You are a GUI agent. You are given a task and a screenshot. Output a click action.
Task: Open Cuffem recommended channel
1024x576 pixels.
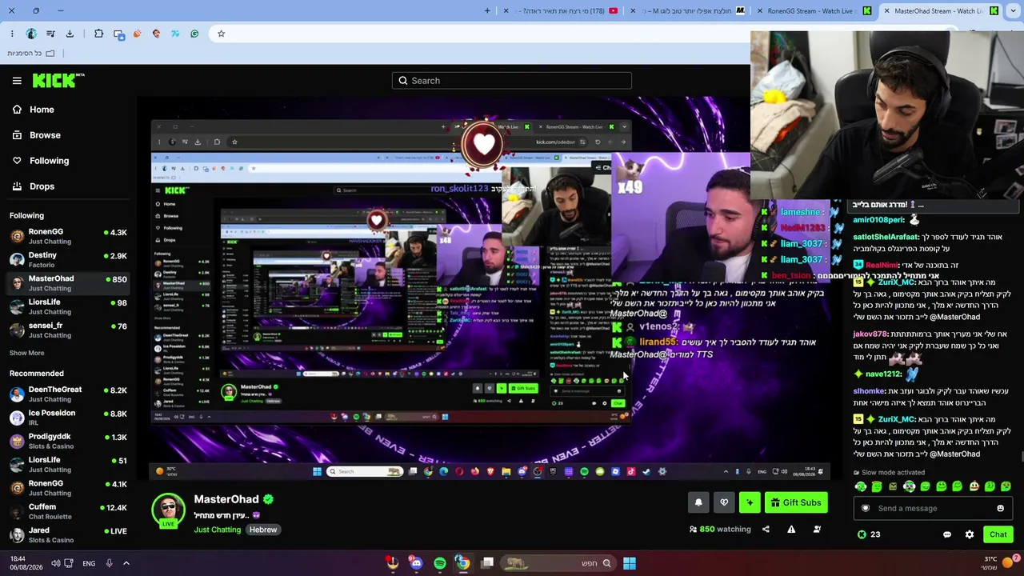[68, 511]
